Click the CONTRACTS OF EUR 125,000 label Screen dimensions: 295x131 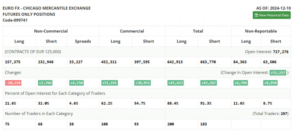pyautogui.click(x=33, y=52)
